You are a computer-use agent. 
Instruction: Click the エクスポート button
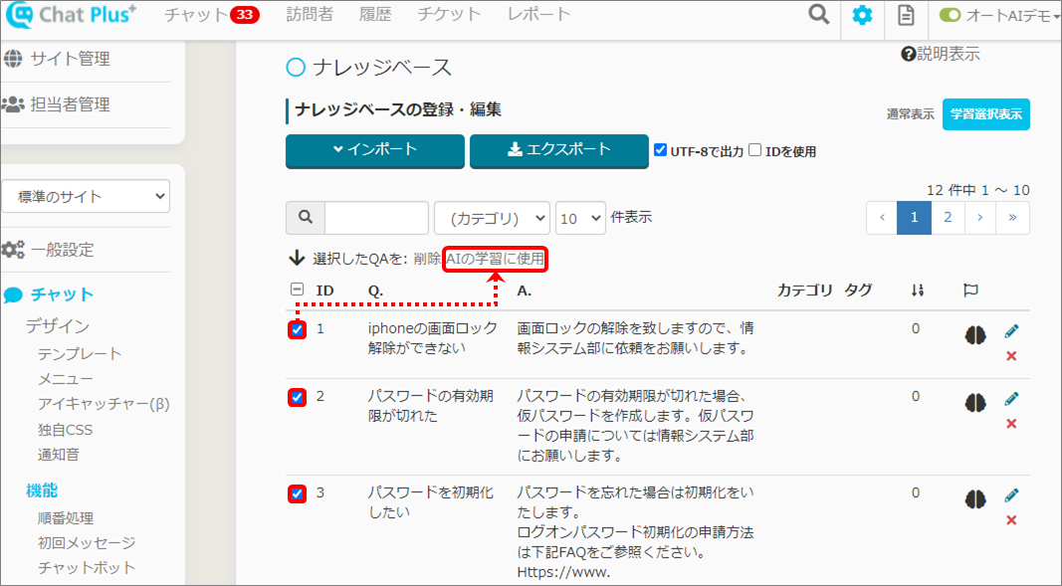tap(558, 150)
